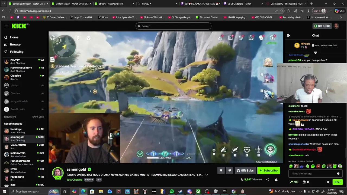The height and width of the screenshot is (195, 347).
Task: Collapse the chat panel with arrow icon
Action: point(288,35)
